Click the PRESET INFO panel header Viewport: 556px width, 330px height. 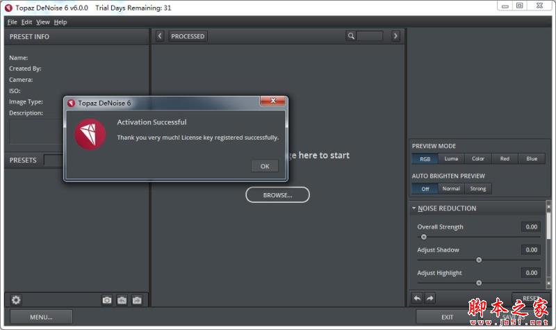[76, 37]
